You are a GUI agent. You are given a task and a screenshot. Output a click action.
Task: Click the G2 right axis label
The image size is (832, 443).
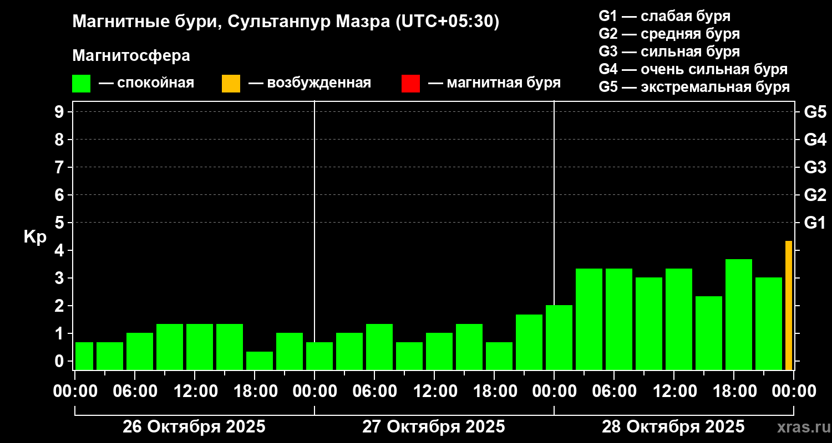pos(815,195)
